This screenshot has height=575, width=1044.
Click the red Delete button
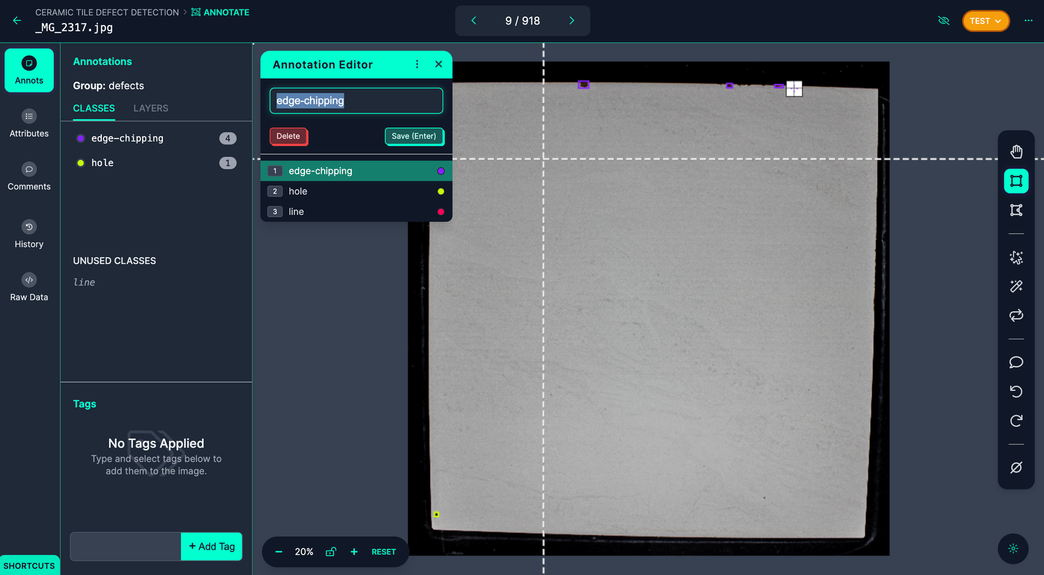[288, 136]
